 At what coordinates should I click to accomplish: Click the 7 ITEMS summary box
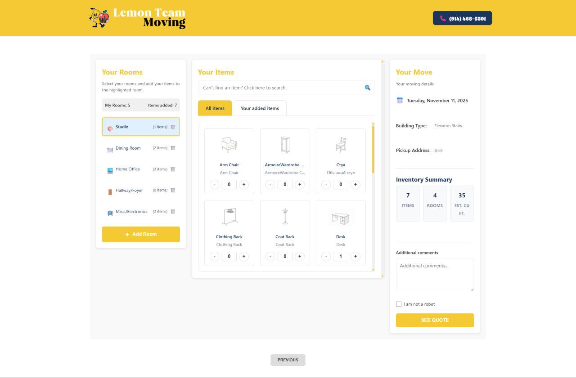[408, 204]
